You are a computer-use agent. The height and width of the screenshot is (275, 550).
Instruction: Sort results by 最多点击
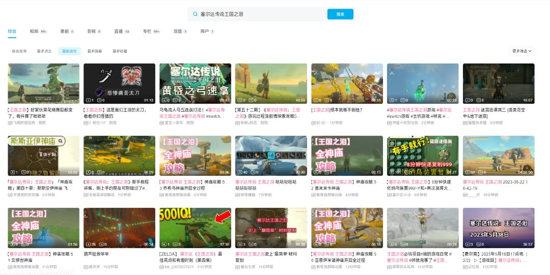(44, 51)
